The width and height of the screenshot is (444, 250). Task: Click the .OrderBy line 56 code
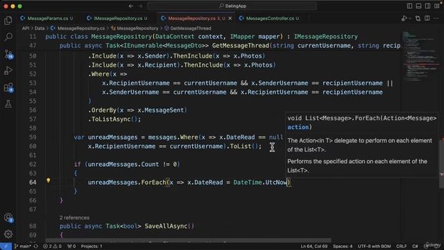click(x=137, y=110)
